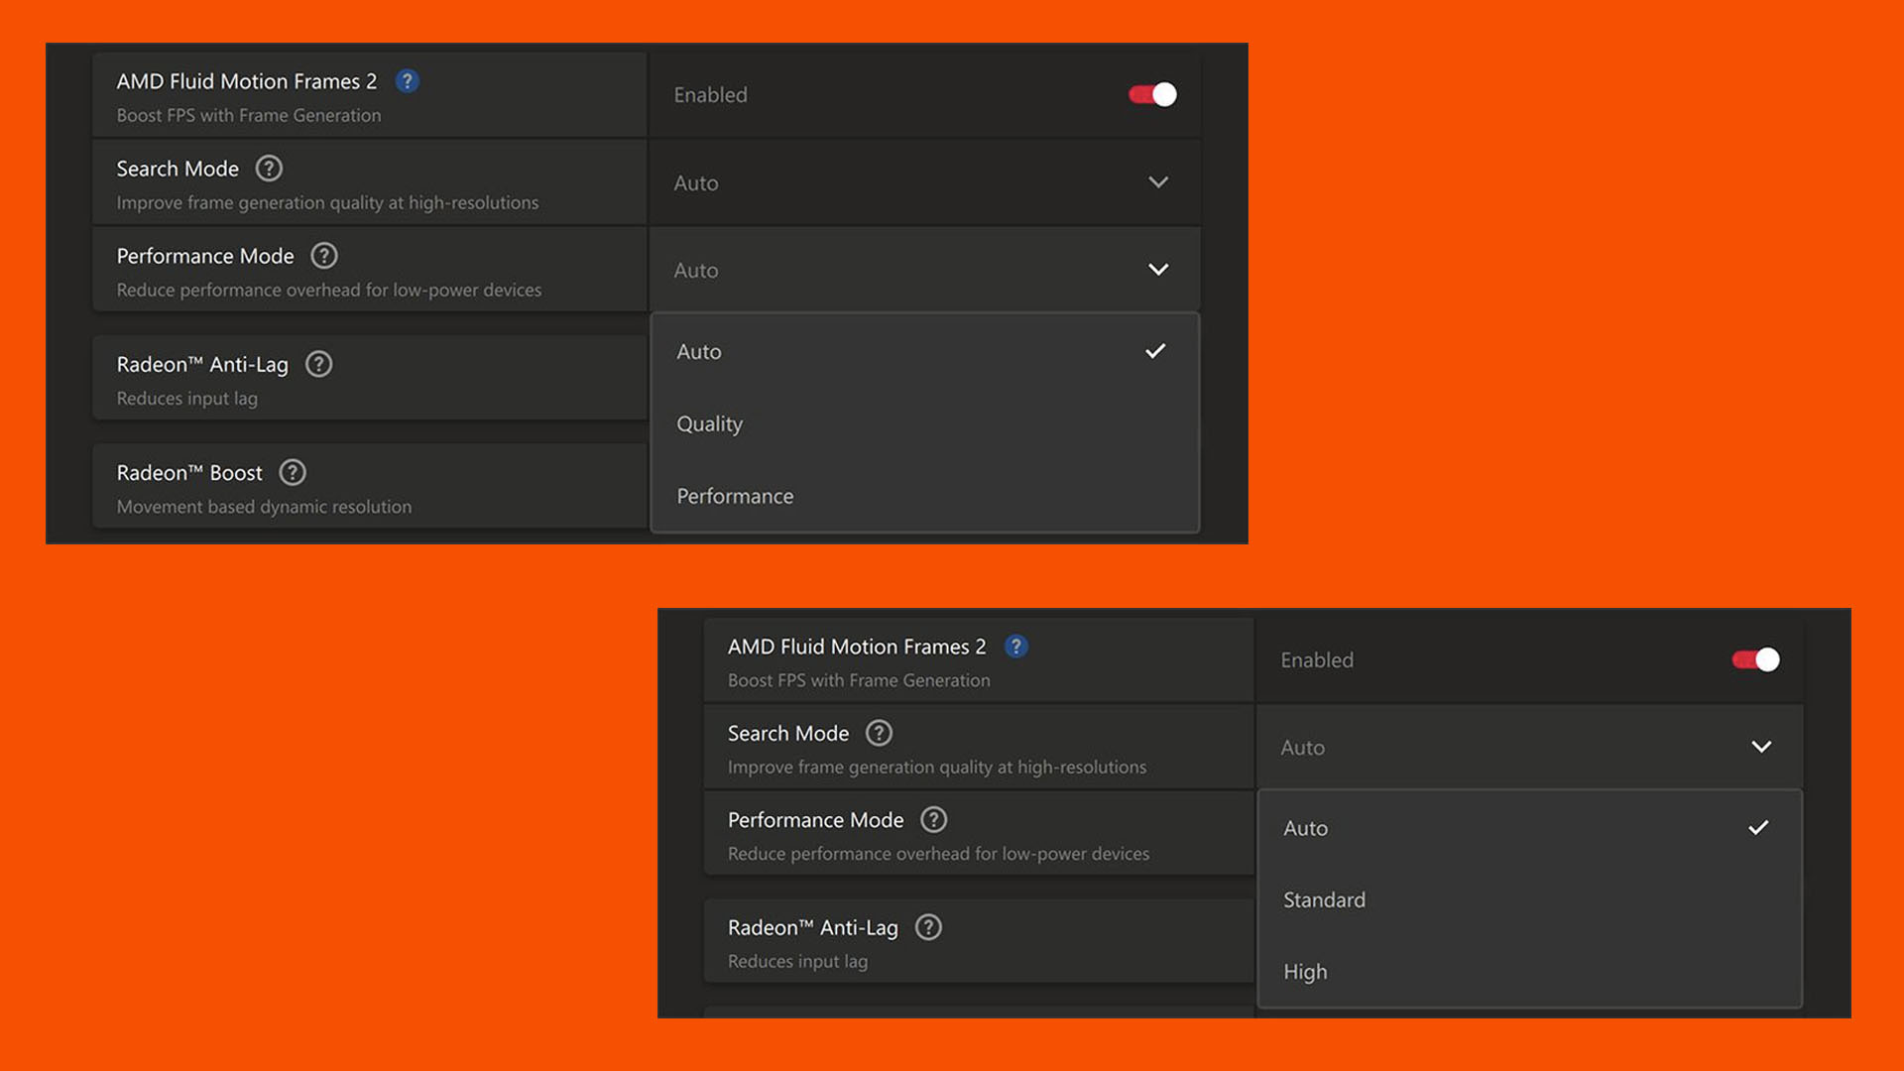Choose Standard in Search Mode options
This screenshot has height=1071, width=1904.
pos(1529,899)
